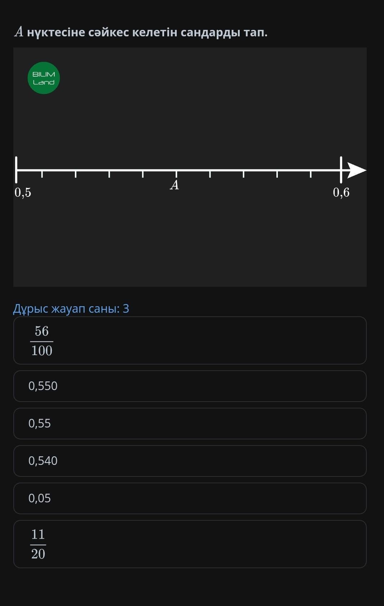Click the BILIM Land green logo
This screenshot has width=384, height=606.
point(44,78)
